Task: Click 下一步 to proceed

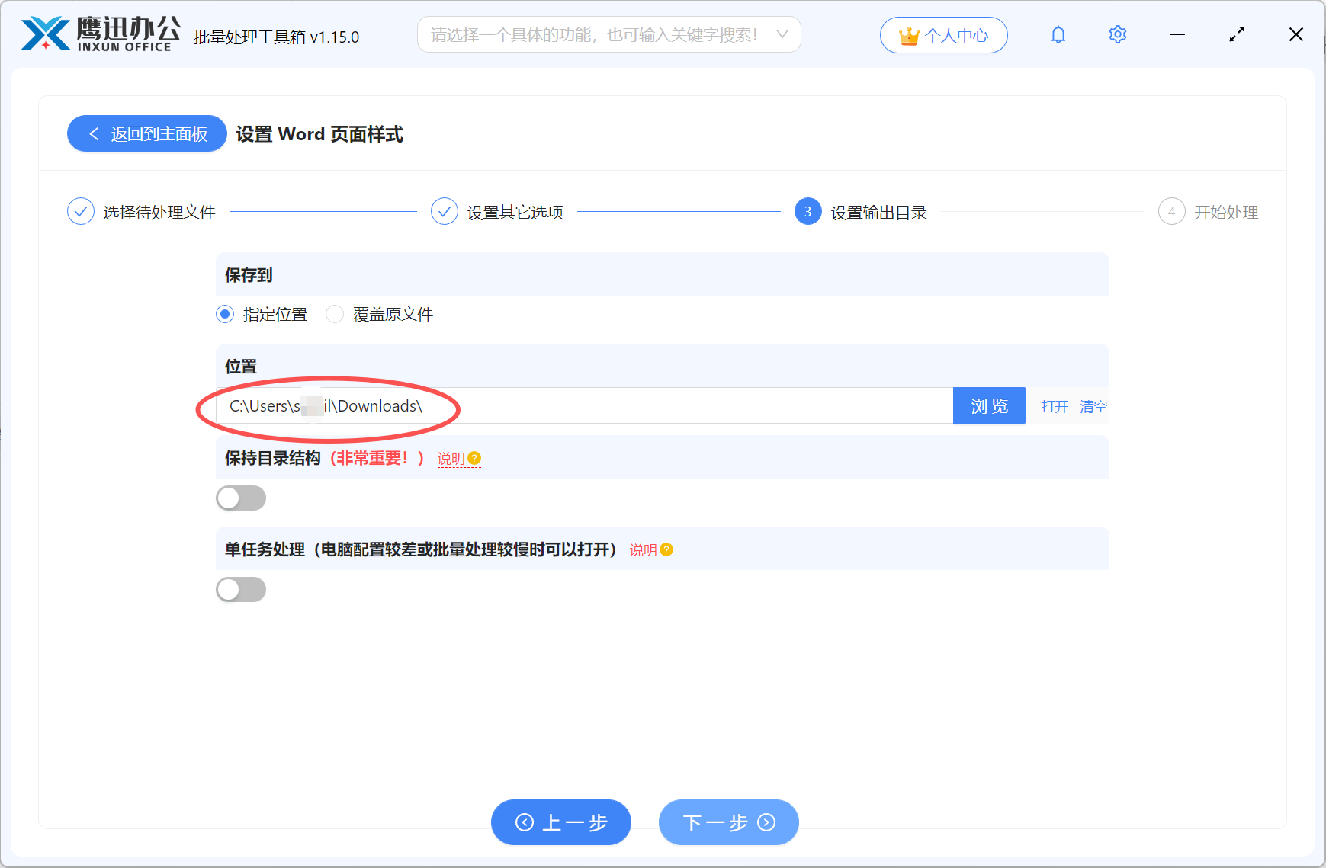Action: point(727,822)
